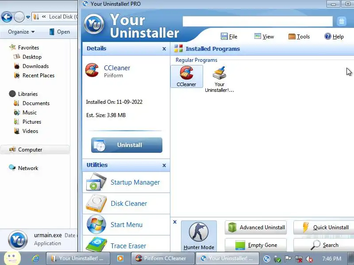Viewport: 354px width, 265px height.
Task: Open the Organize dropdown in Explorer
Action: point(21,32)
